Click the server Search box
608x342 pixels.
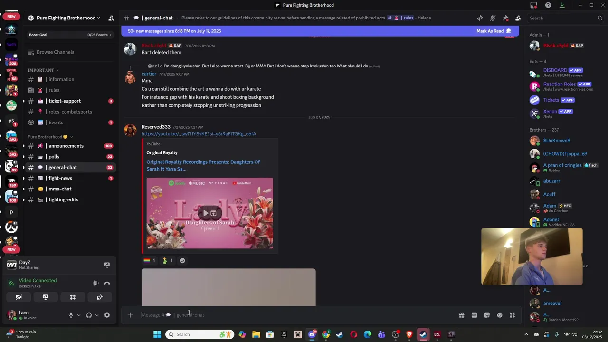click(x=565, y=18)
